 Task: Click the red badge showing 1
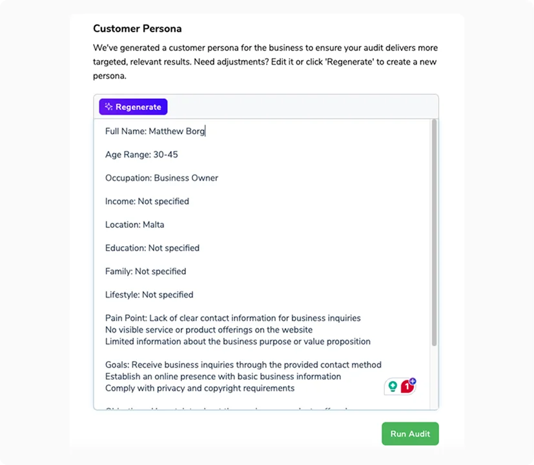(x=406, y=387)
